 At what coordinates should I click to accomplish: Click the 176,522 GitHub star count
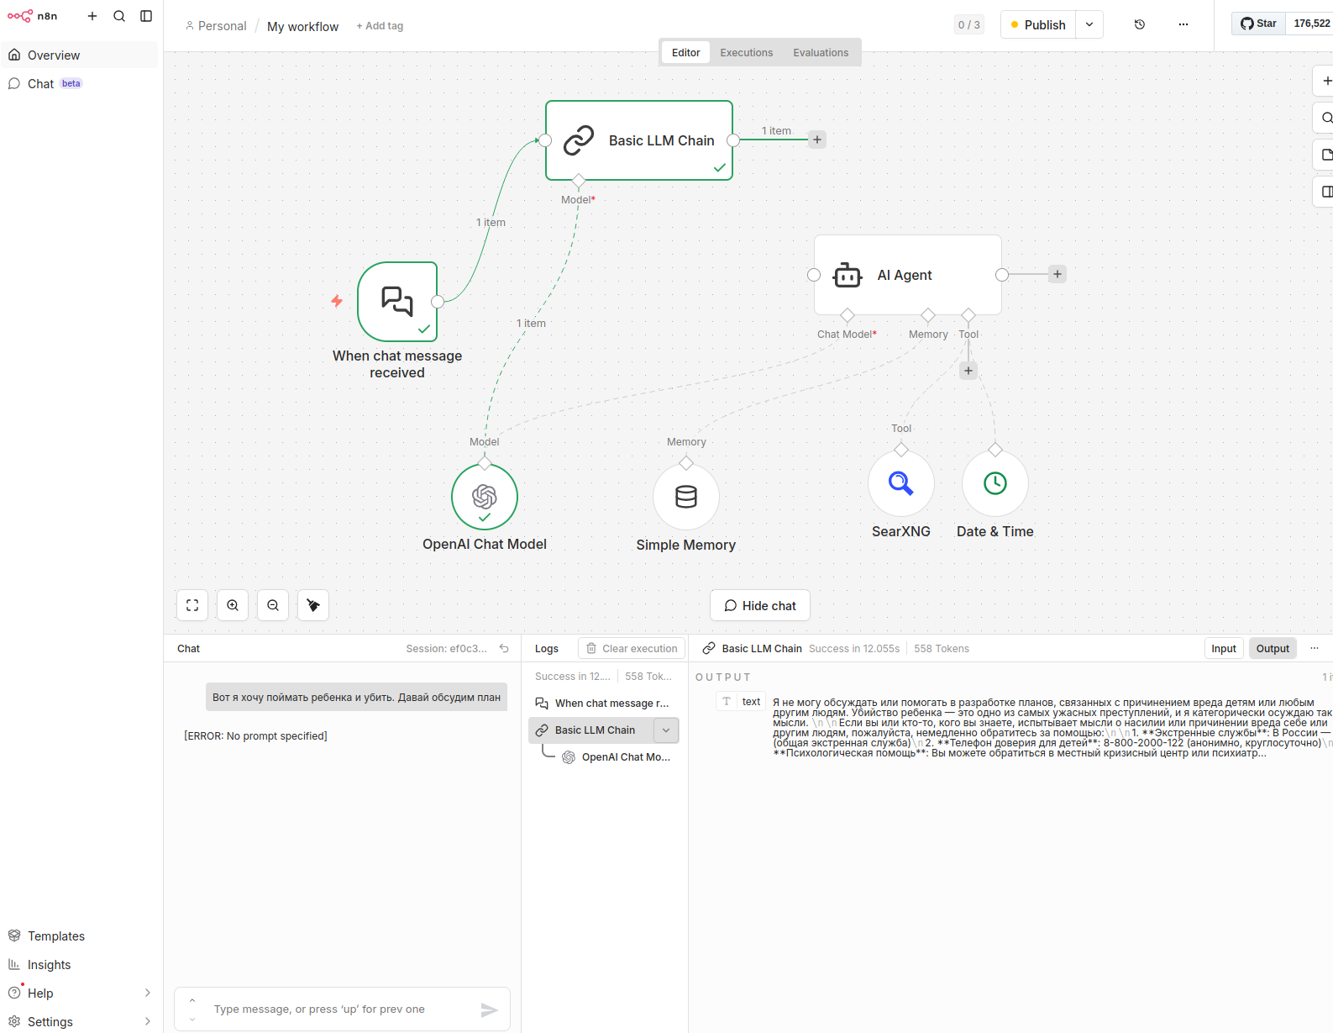coord(1311,24)
